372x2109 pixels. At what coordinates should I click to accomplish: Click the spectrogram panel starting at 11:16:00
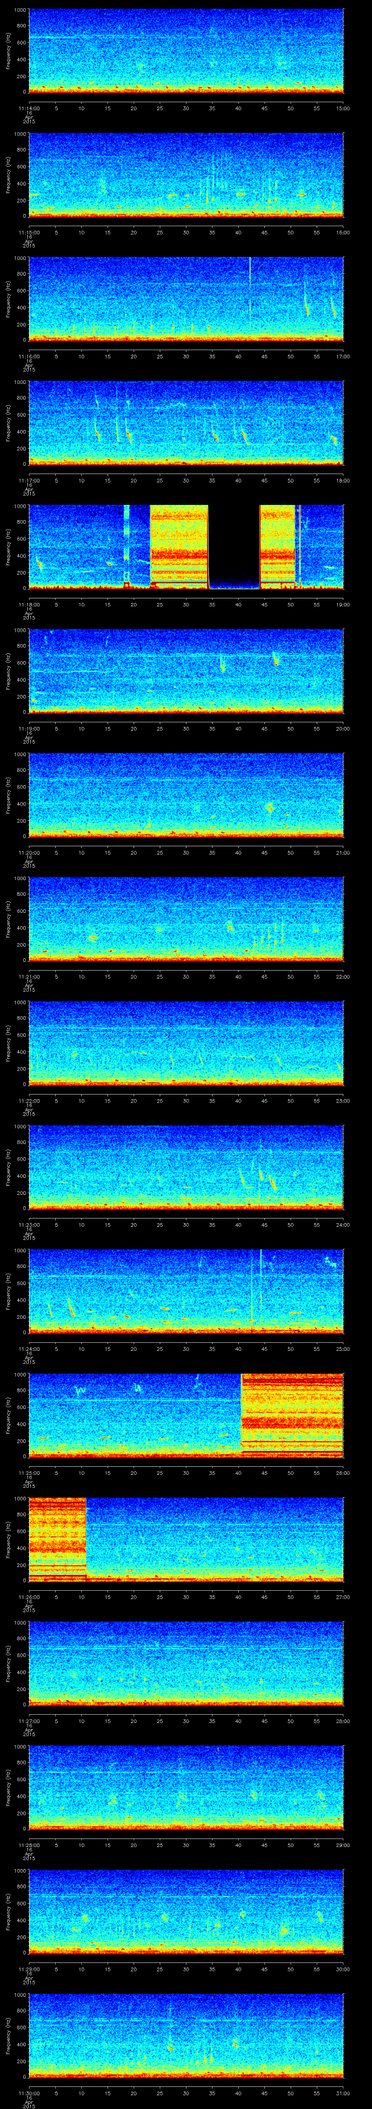186,299
